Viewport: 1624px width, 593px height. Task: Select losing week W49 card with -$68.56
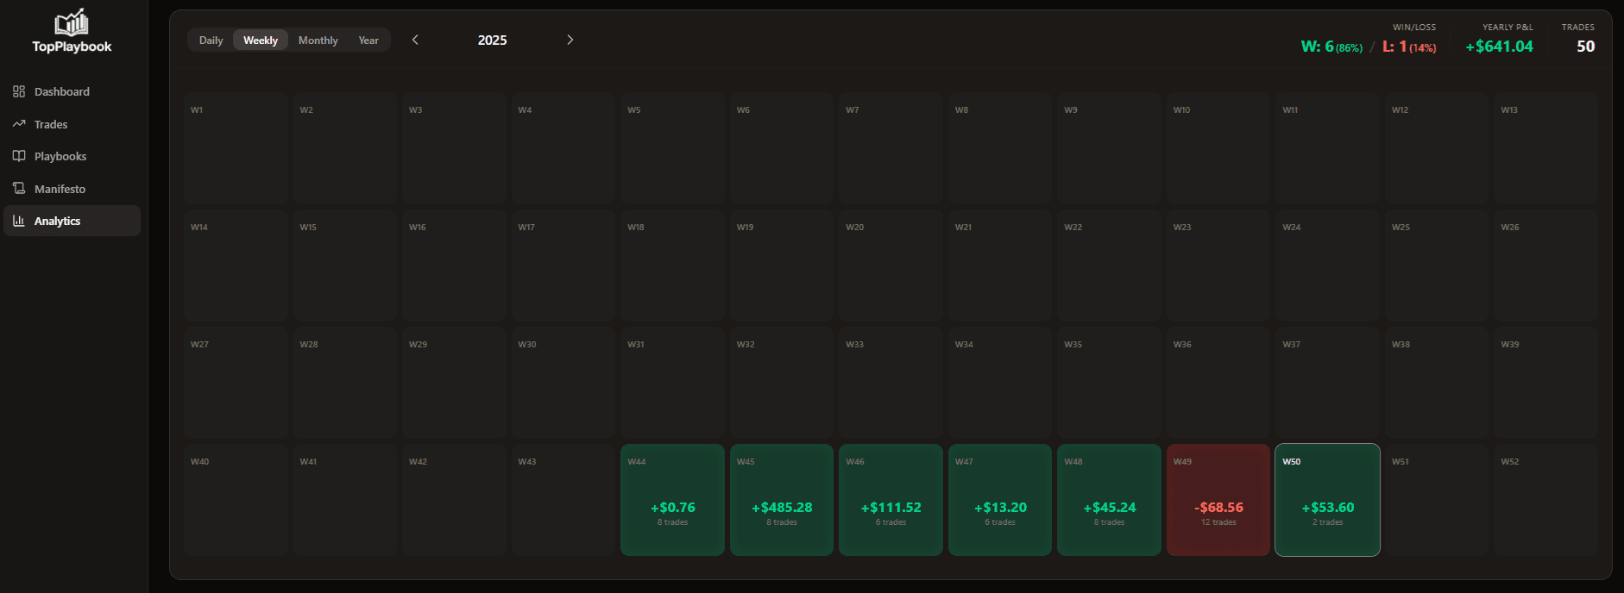click(x=1218, y=500)
